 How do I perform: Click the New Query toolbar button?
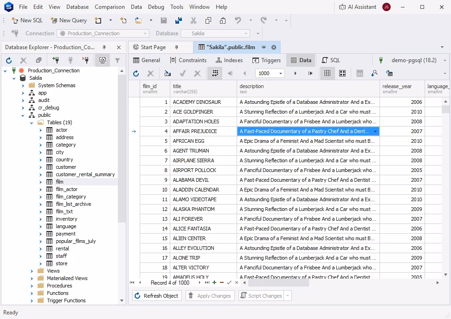[x=69, y=20]
